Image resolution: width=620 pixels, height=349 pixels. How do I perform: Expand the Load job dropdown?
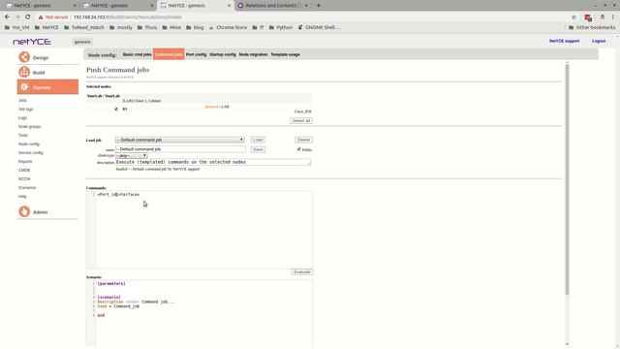tap(180, 140)
